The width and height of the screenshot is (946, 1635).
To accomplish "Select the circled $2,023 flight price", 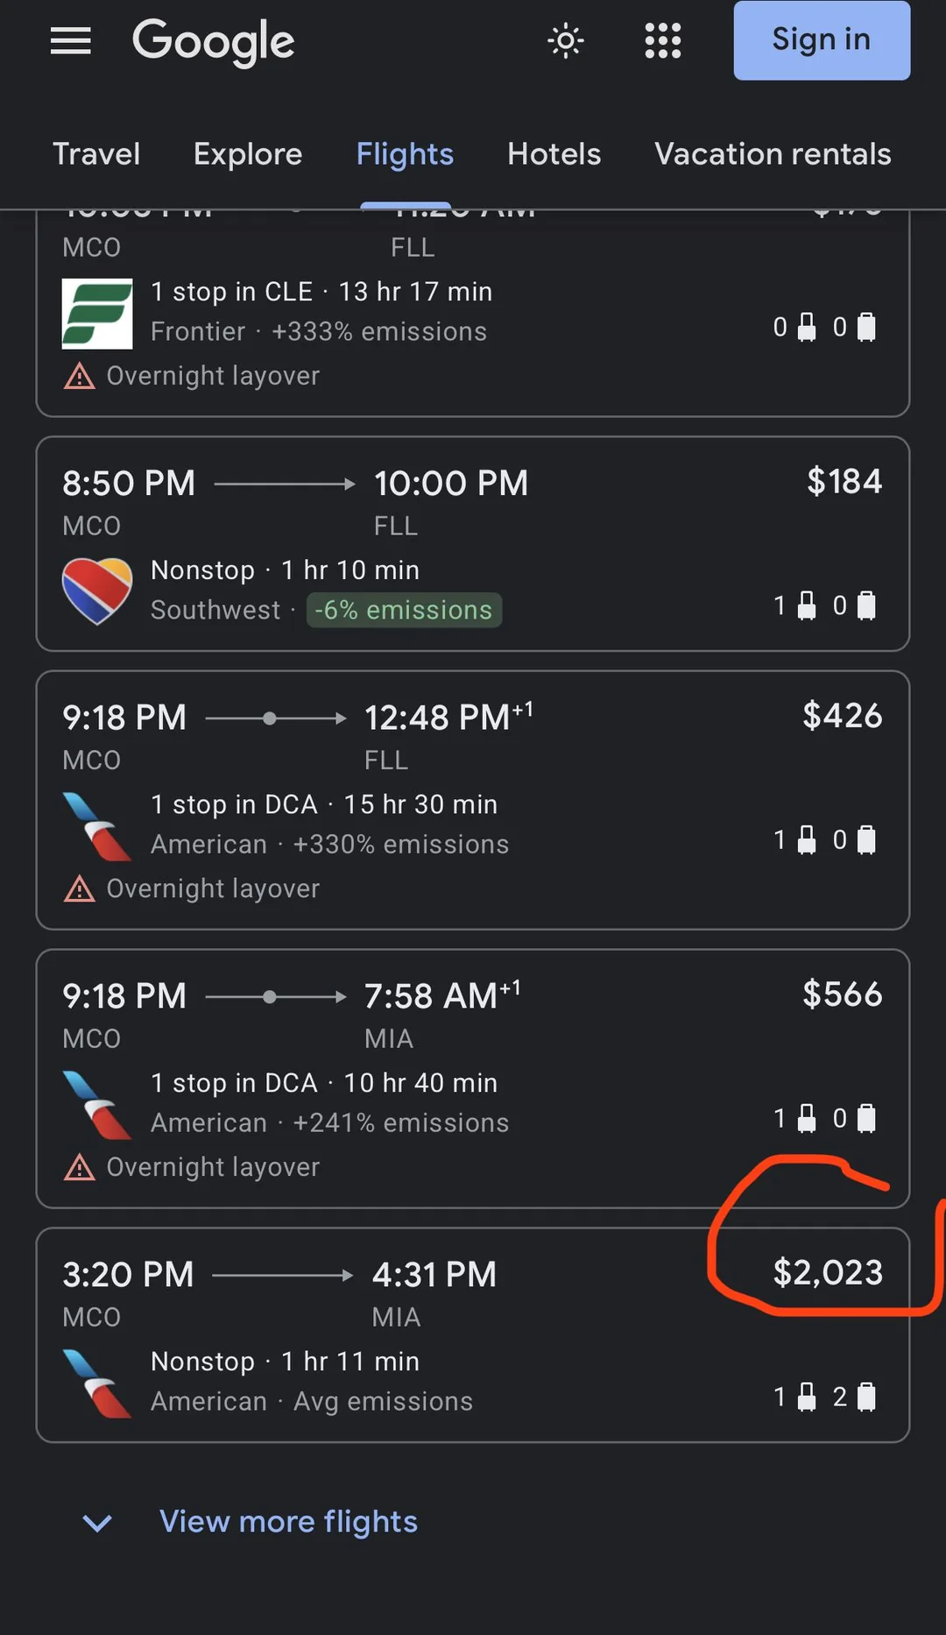I will pyautogui.click(x=828, y=1273).
